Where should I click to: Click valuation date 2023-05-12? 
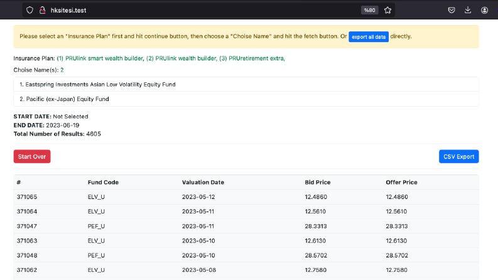tap(198, 197)
